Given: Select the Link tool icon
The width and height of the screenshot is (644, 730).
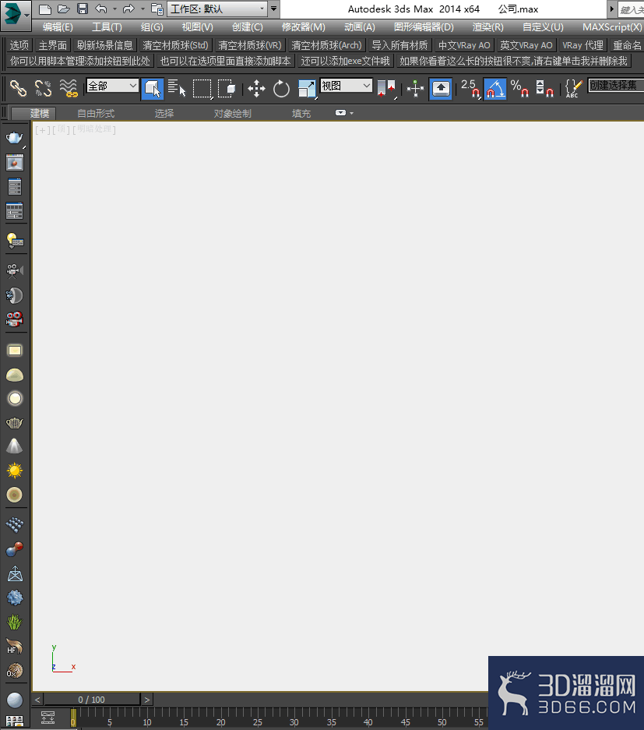Looking at the screenshot, I should tap(18, 88).
